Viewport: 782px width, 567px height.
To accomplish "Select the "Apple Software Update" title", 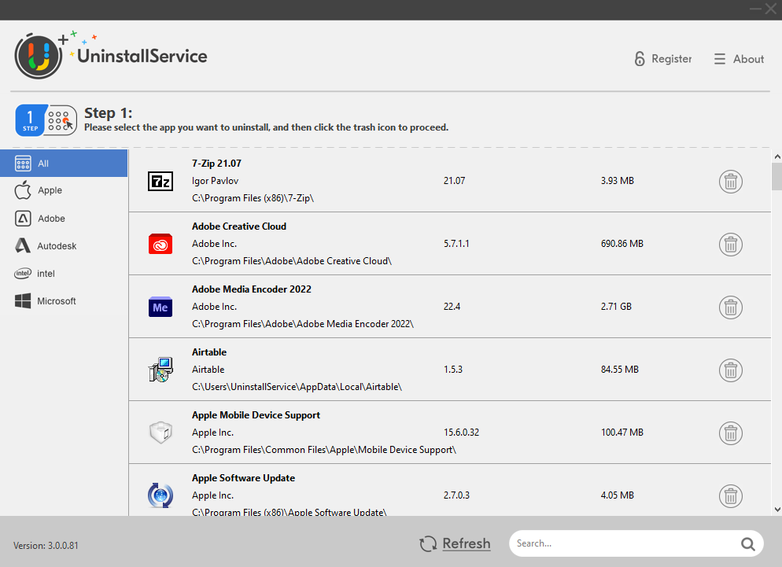I will pyautogui.click(x=243, y=477).
